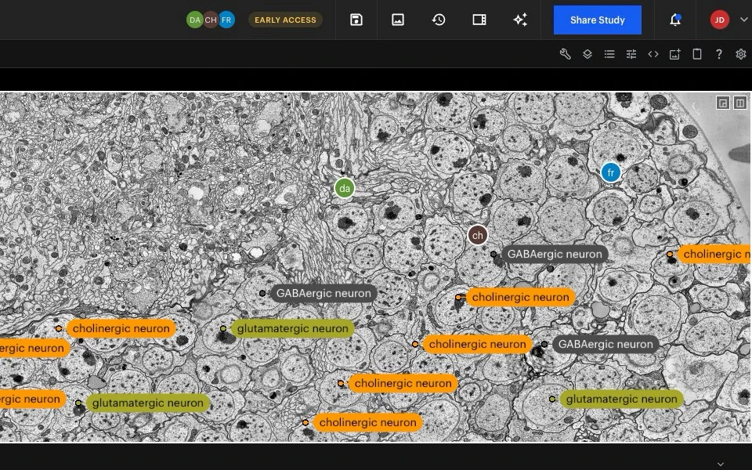This screenshot has height=470, width=752.
Task: Expand the bottom panel chevron
Action: click(721, 464)
